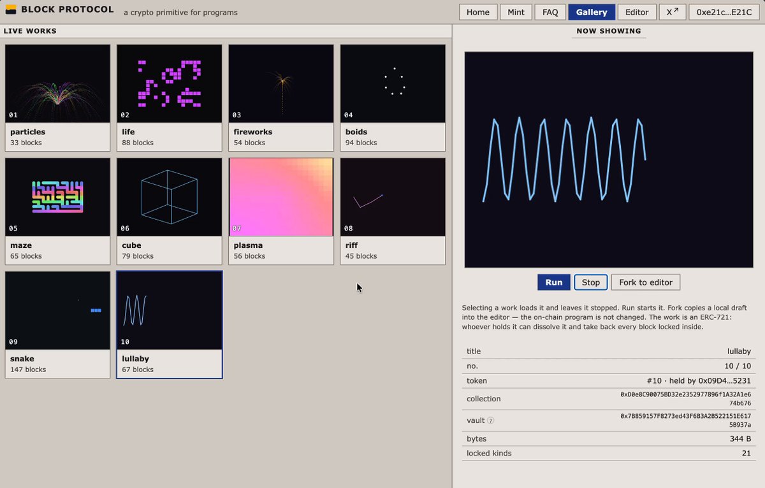
Task: Run the lullaby work
Action: click(554, 282)
